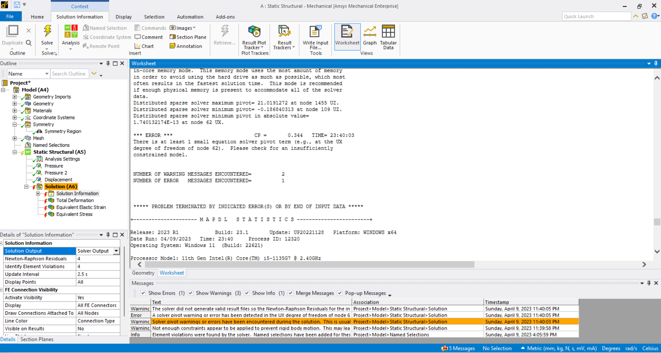Open the File menu
The width and height of the screenshot is (661, 353).
click(x=10, y=16)
